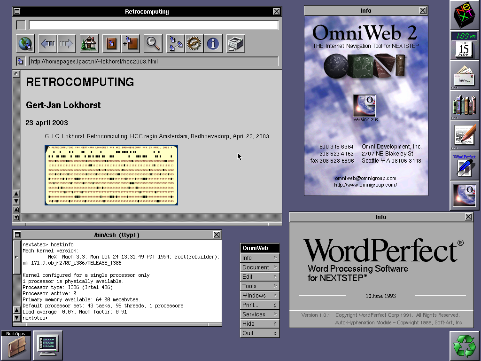This screenshot has height=361, width=481.
Task: Click scroll up arrow in Retrocomputing window
Action: point(16,194)
